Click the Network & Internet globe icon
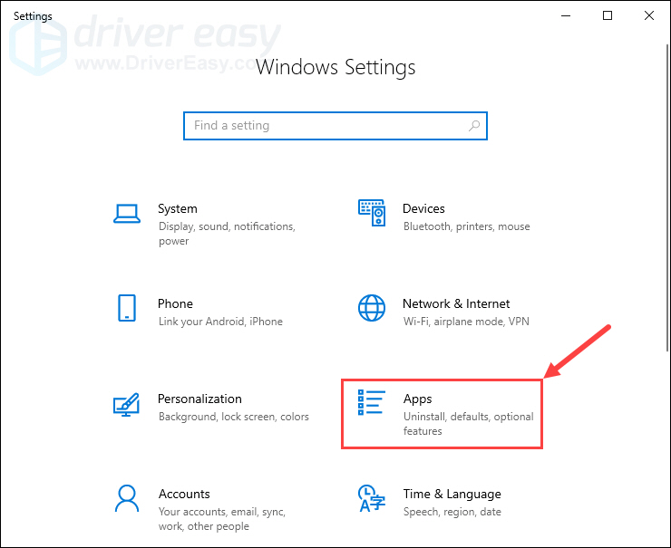 pyautogui.click(x=372, y=309)
